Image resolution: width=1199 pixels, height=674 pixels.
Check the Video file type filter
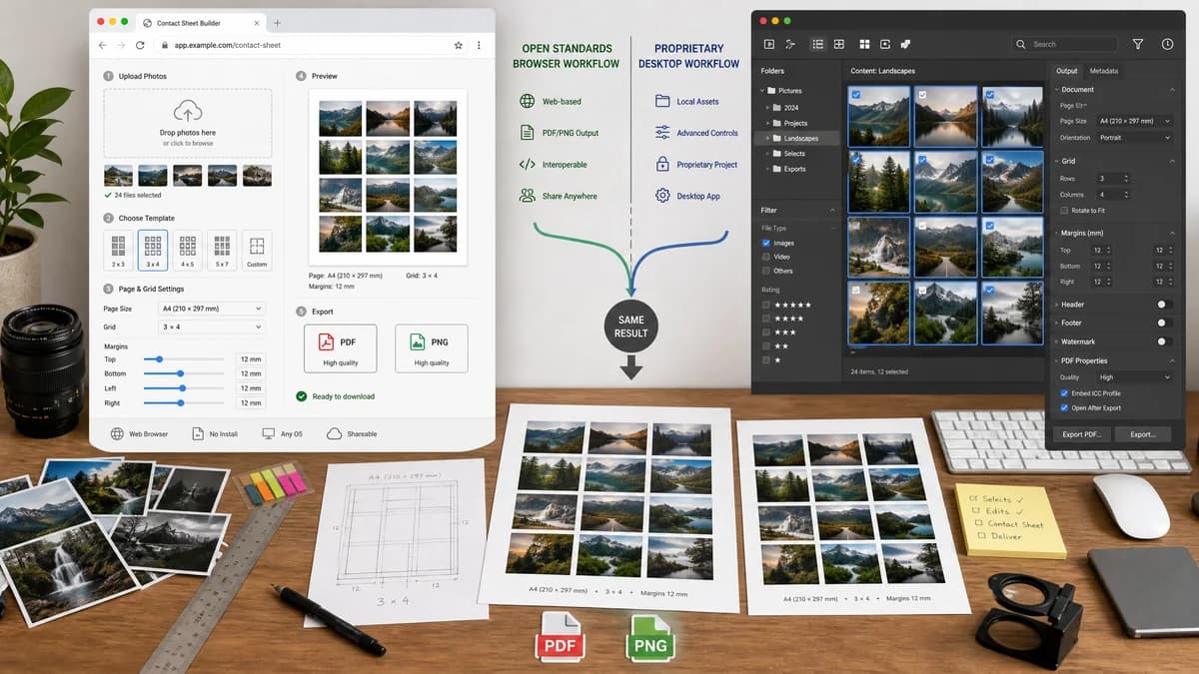[766, 257]
